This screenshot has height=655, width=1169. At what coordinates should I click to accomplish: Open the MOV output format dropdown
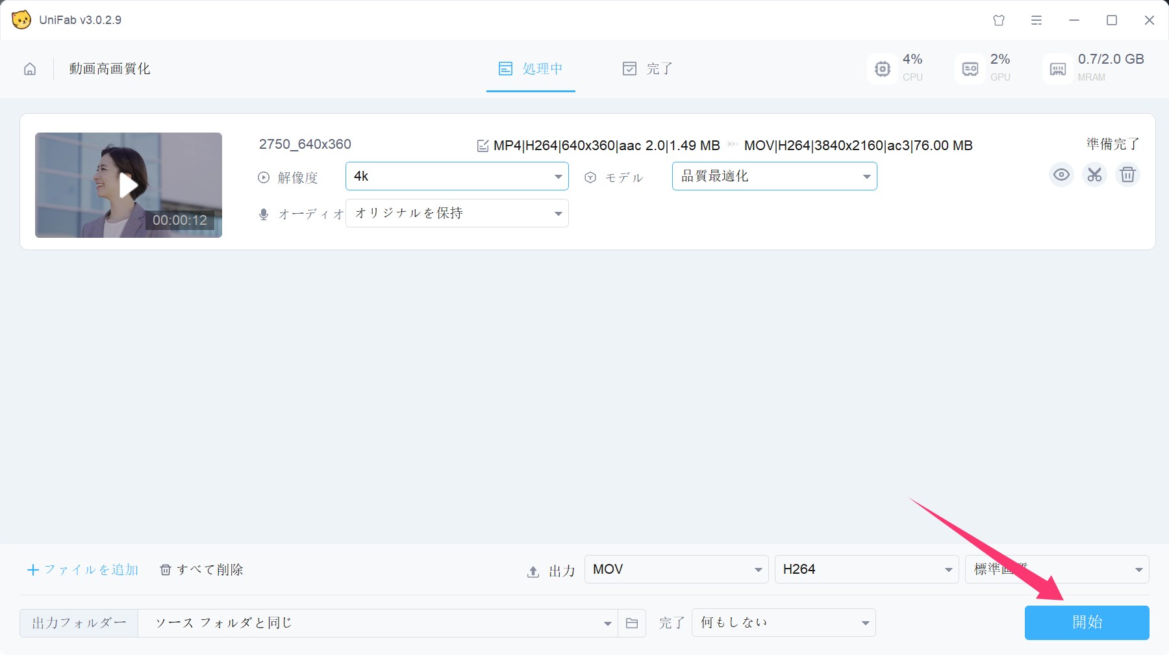pos(675,569)
